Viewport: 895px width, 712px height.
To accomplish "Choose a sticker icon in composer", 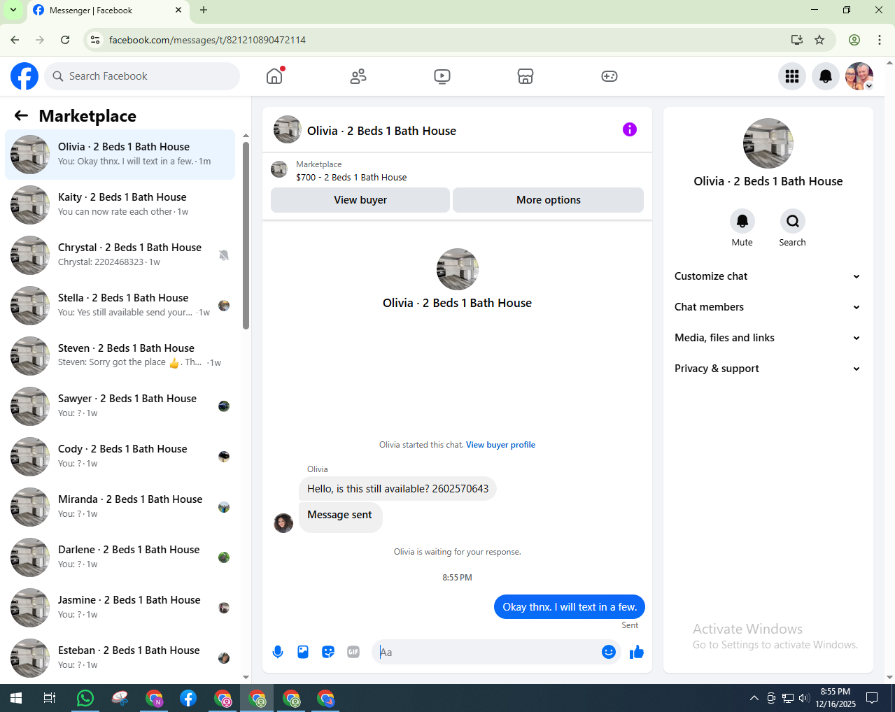I will pyautogui.click(x=328, y=652).
